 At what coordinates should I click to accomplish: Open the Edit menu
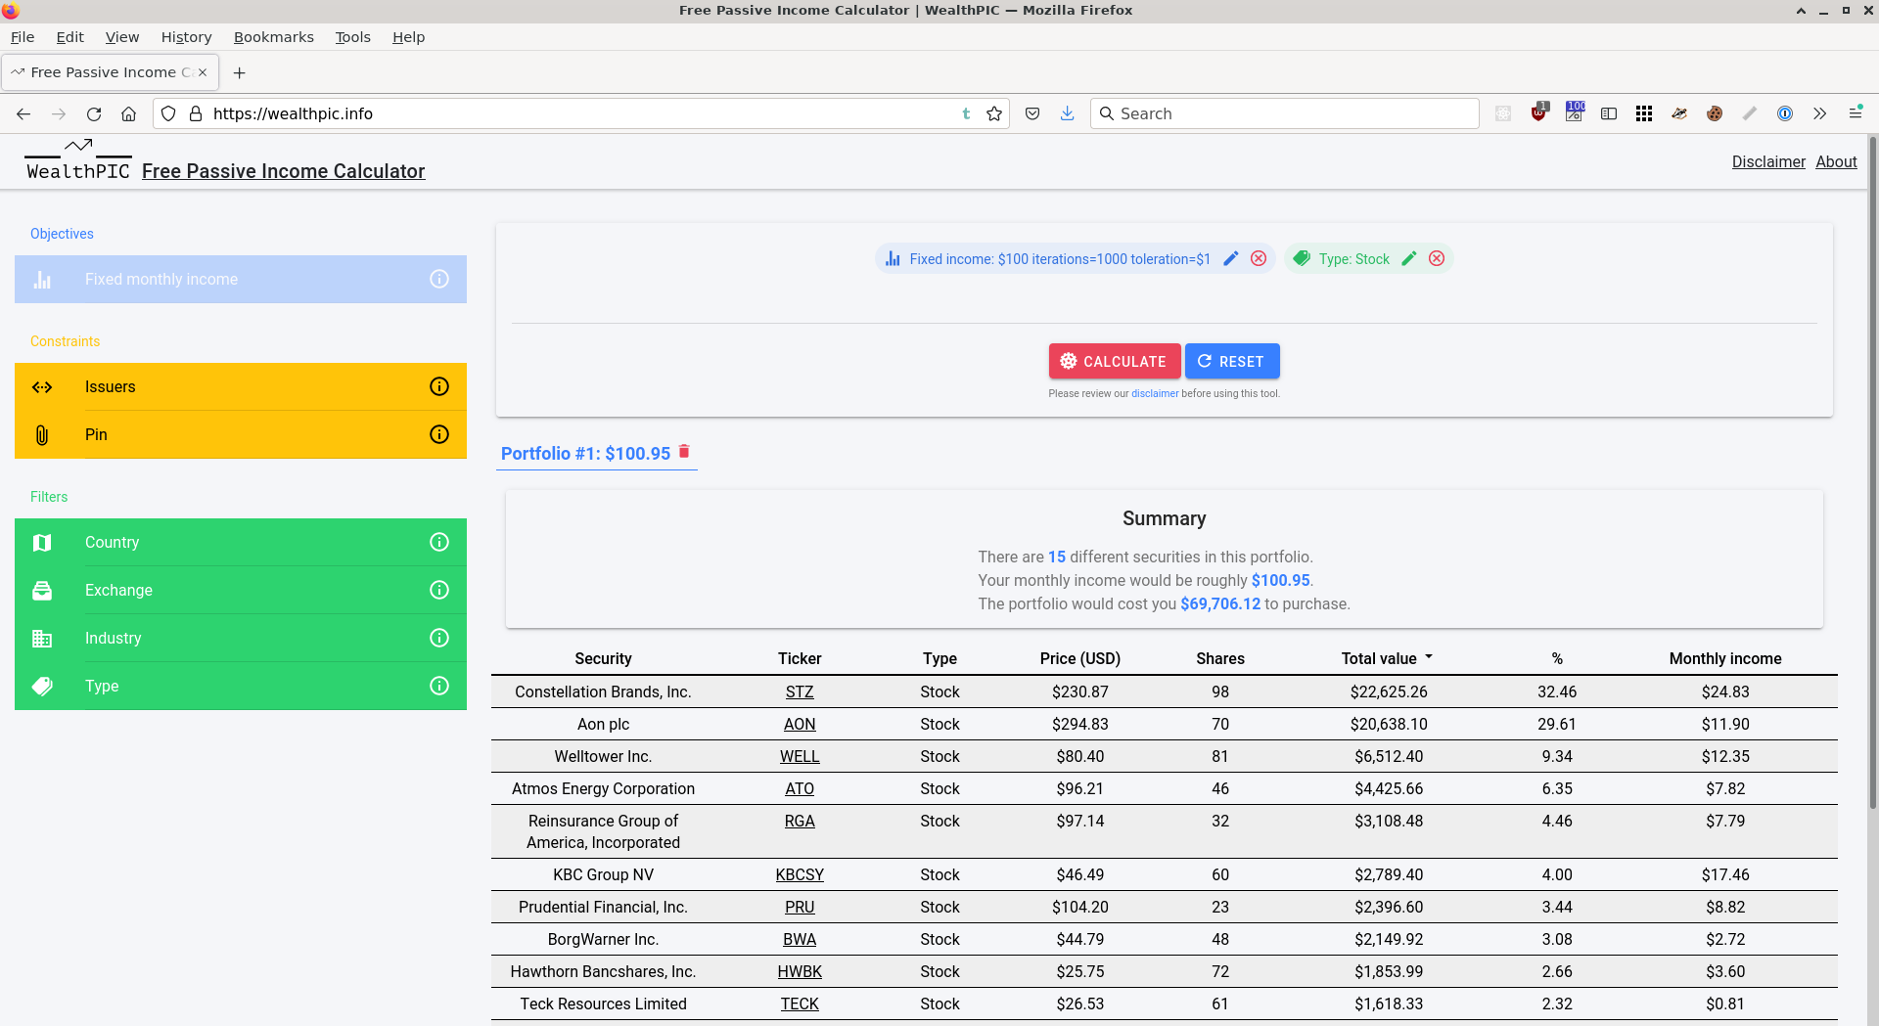[x=69, y=37]
